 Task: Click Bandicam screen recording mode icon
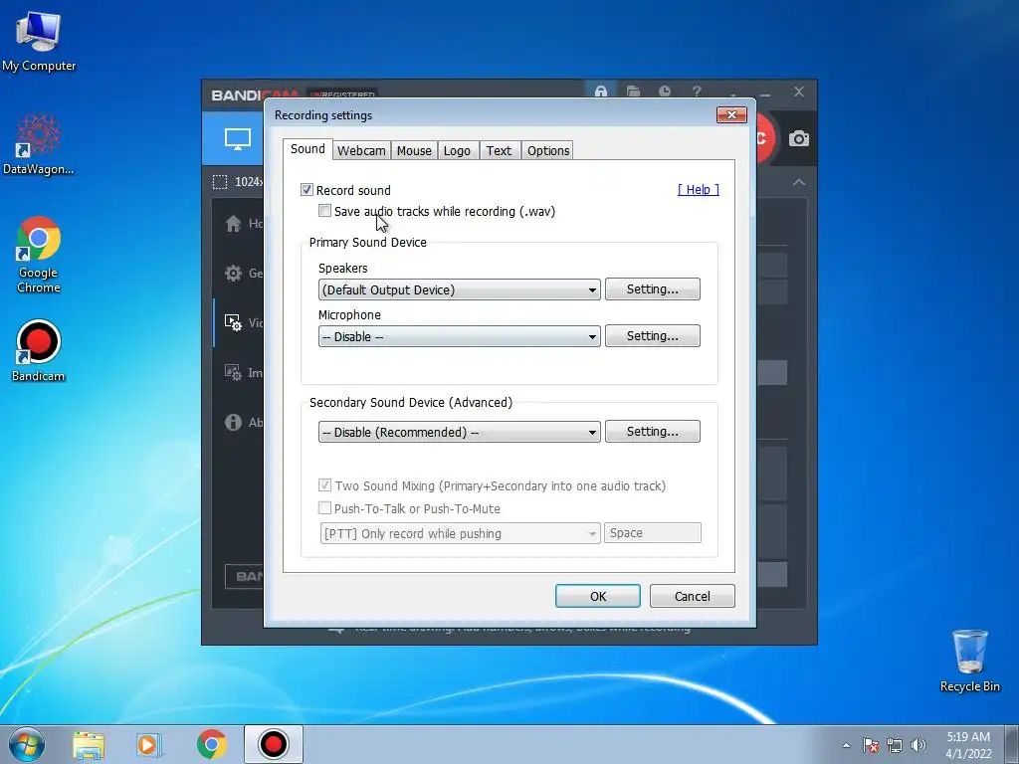(x=237, y=138)
